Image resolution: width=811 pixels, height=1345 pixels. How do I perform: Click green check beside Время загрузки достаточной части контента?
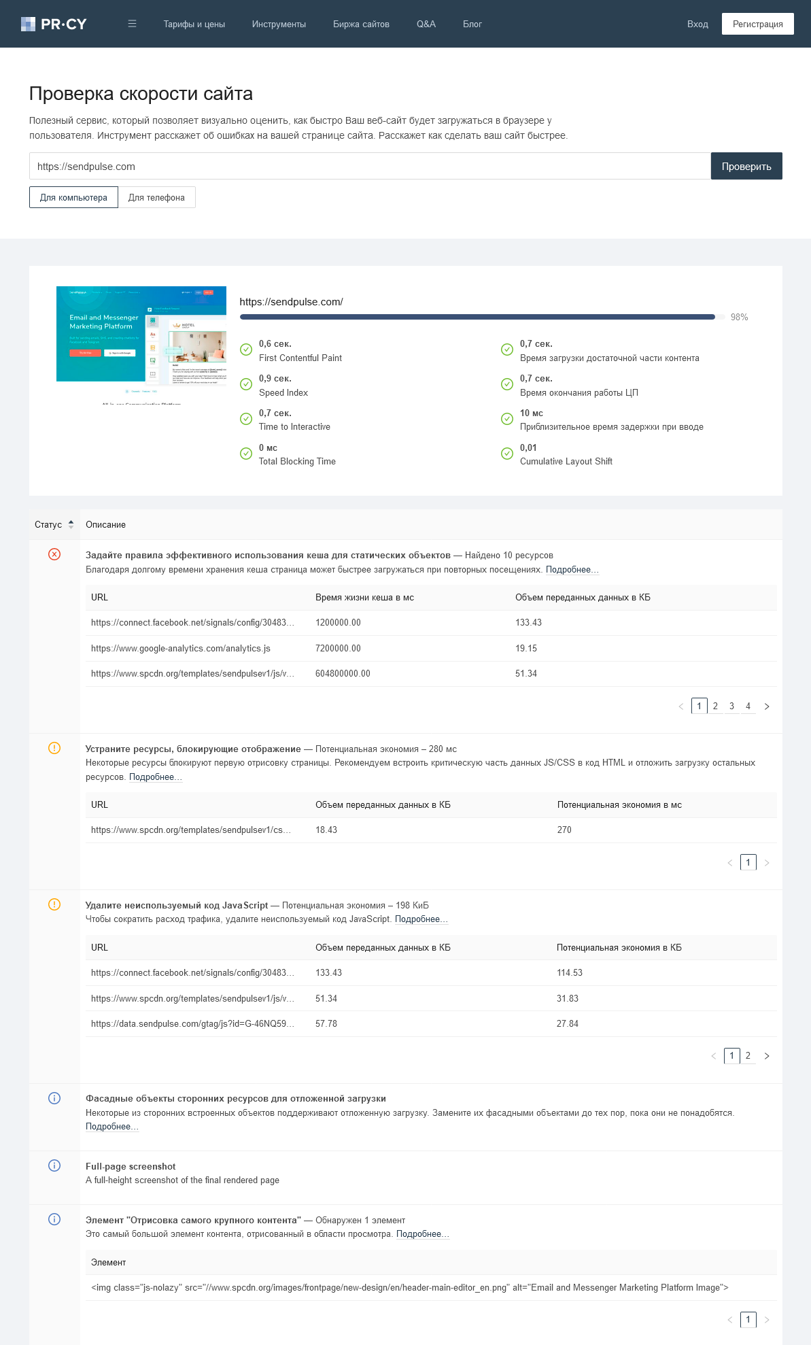click(x=507, y=350)
